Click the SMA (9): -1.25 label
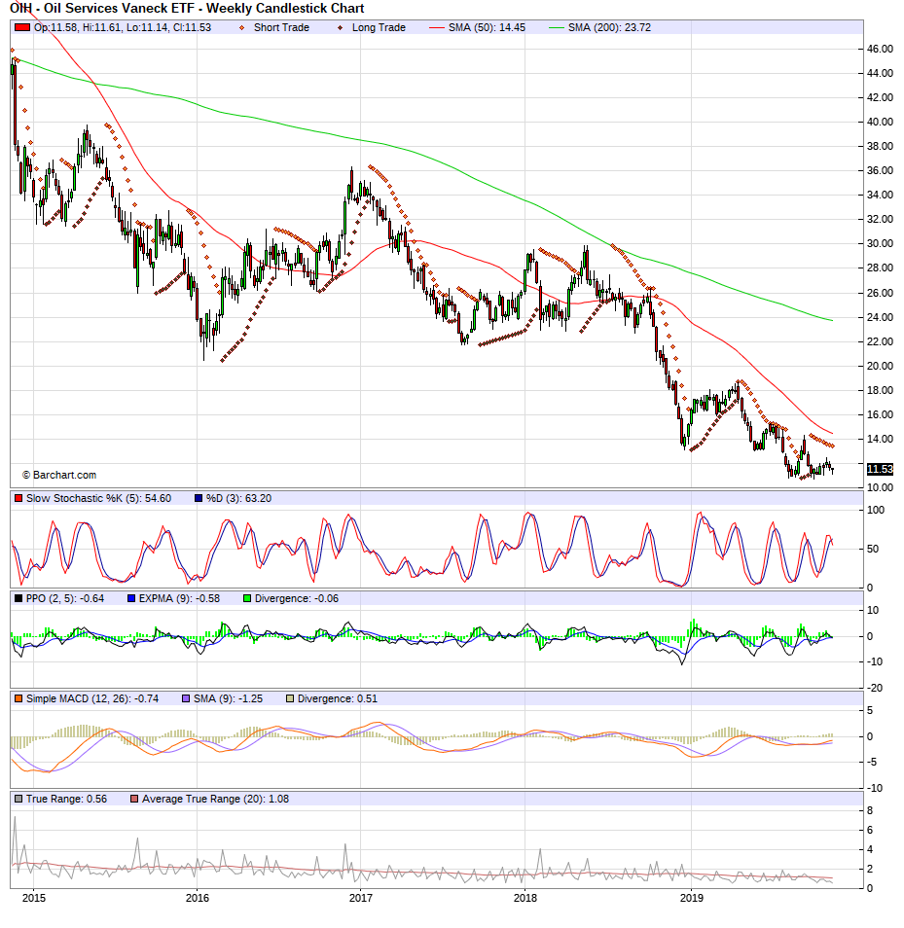The height and width of the screenshot is (928, 904). tap(228, 698)
